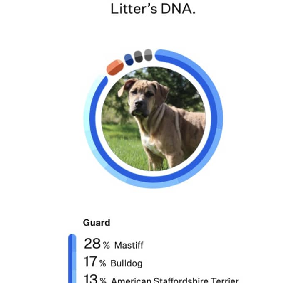The image size is (298, 283).
Task: Click the percent sign beside 28
Action: (x=107, y=245)
